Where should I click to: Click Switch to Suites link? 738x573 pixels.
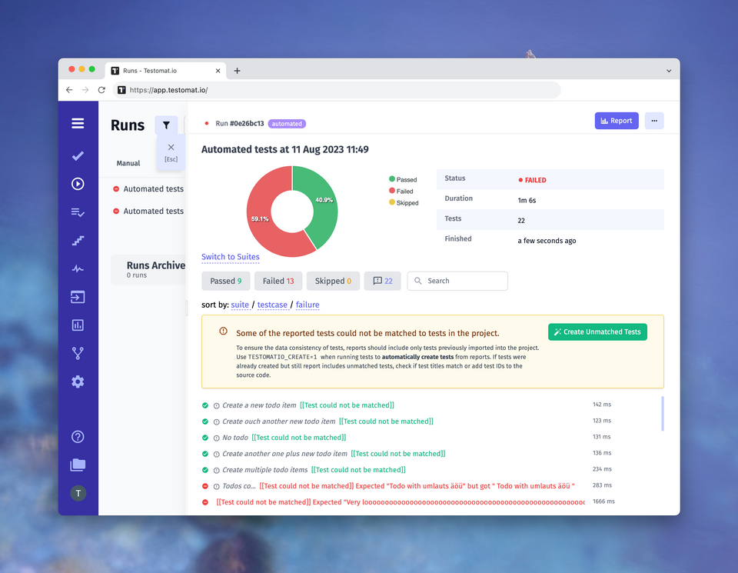[x=230, y=257]
